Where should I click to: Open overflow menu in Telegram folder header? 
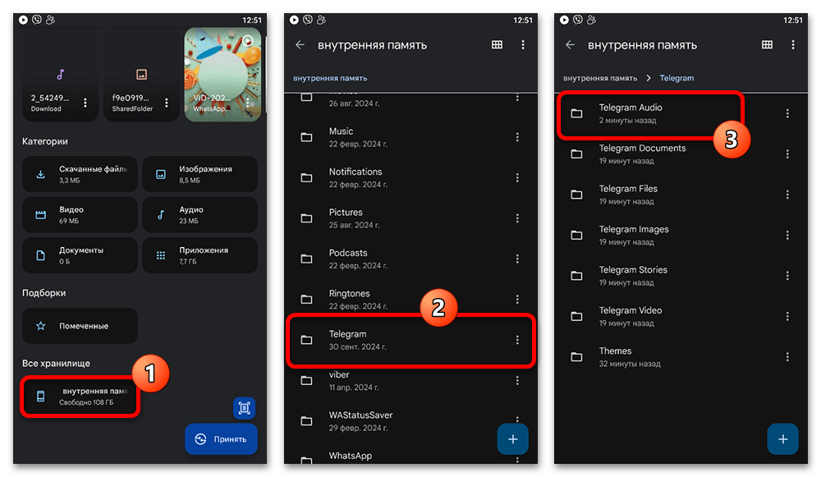(x=793, y=45)
